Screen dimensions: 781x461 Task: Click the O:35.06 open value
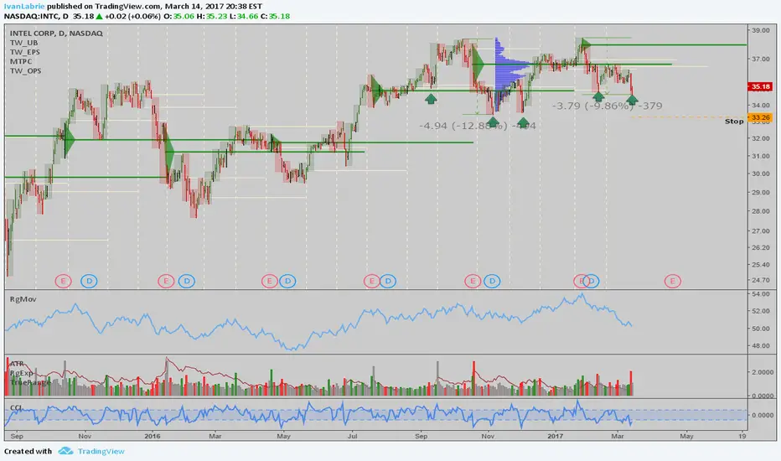178,16
